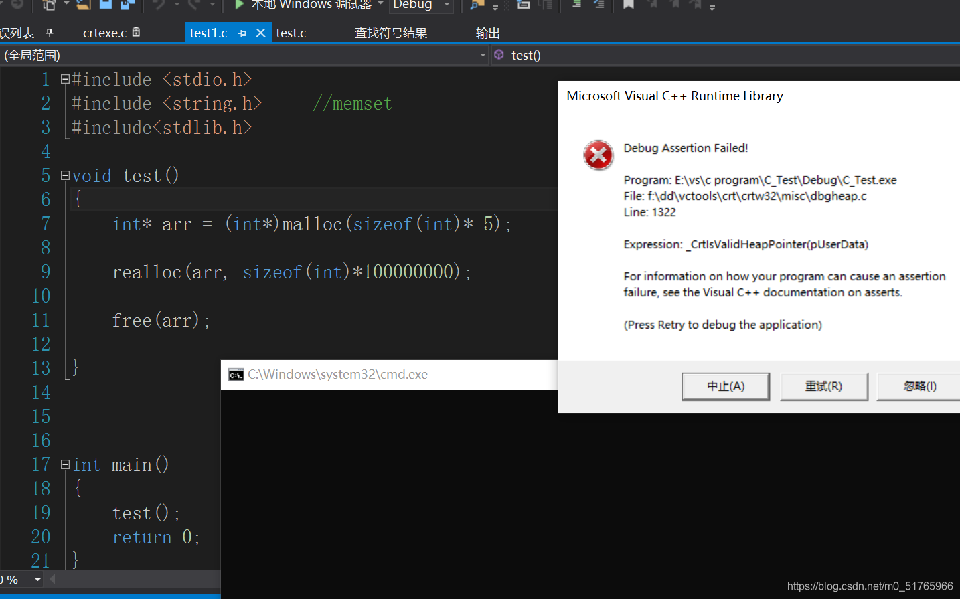
Task: Open the 输出 output tab
Action: (488, 33)
